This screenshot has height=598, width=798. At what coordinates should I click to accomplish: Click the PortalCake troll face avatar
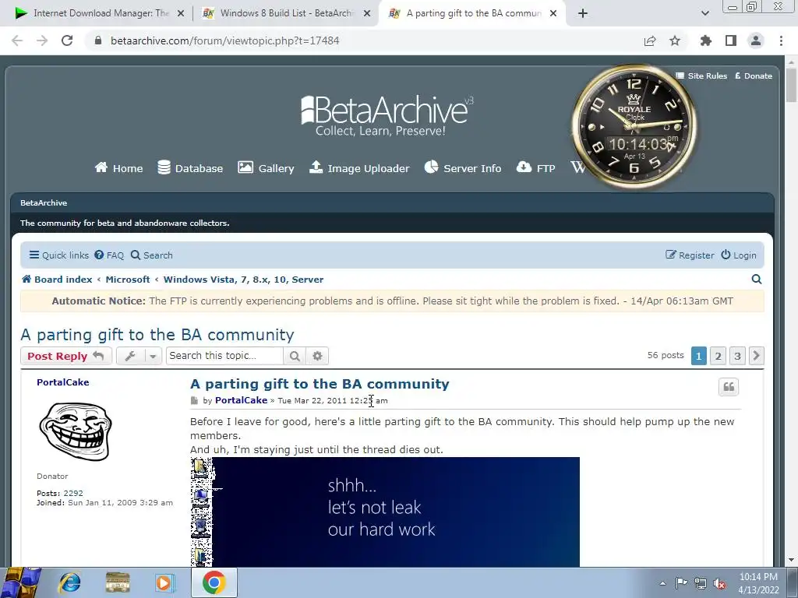76,431
